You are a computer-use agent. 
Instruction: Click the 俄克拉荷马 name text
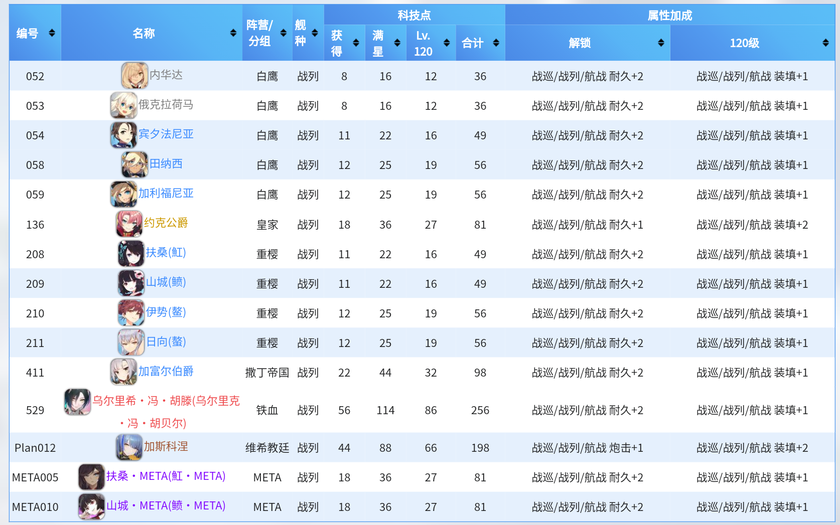click(x=166, y=104)
